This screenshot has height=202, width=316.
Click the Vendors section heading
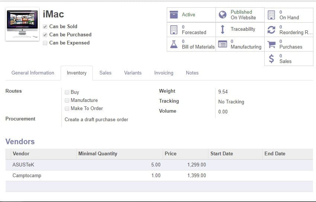pyautogui.click(x=20, y=142)
